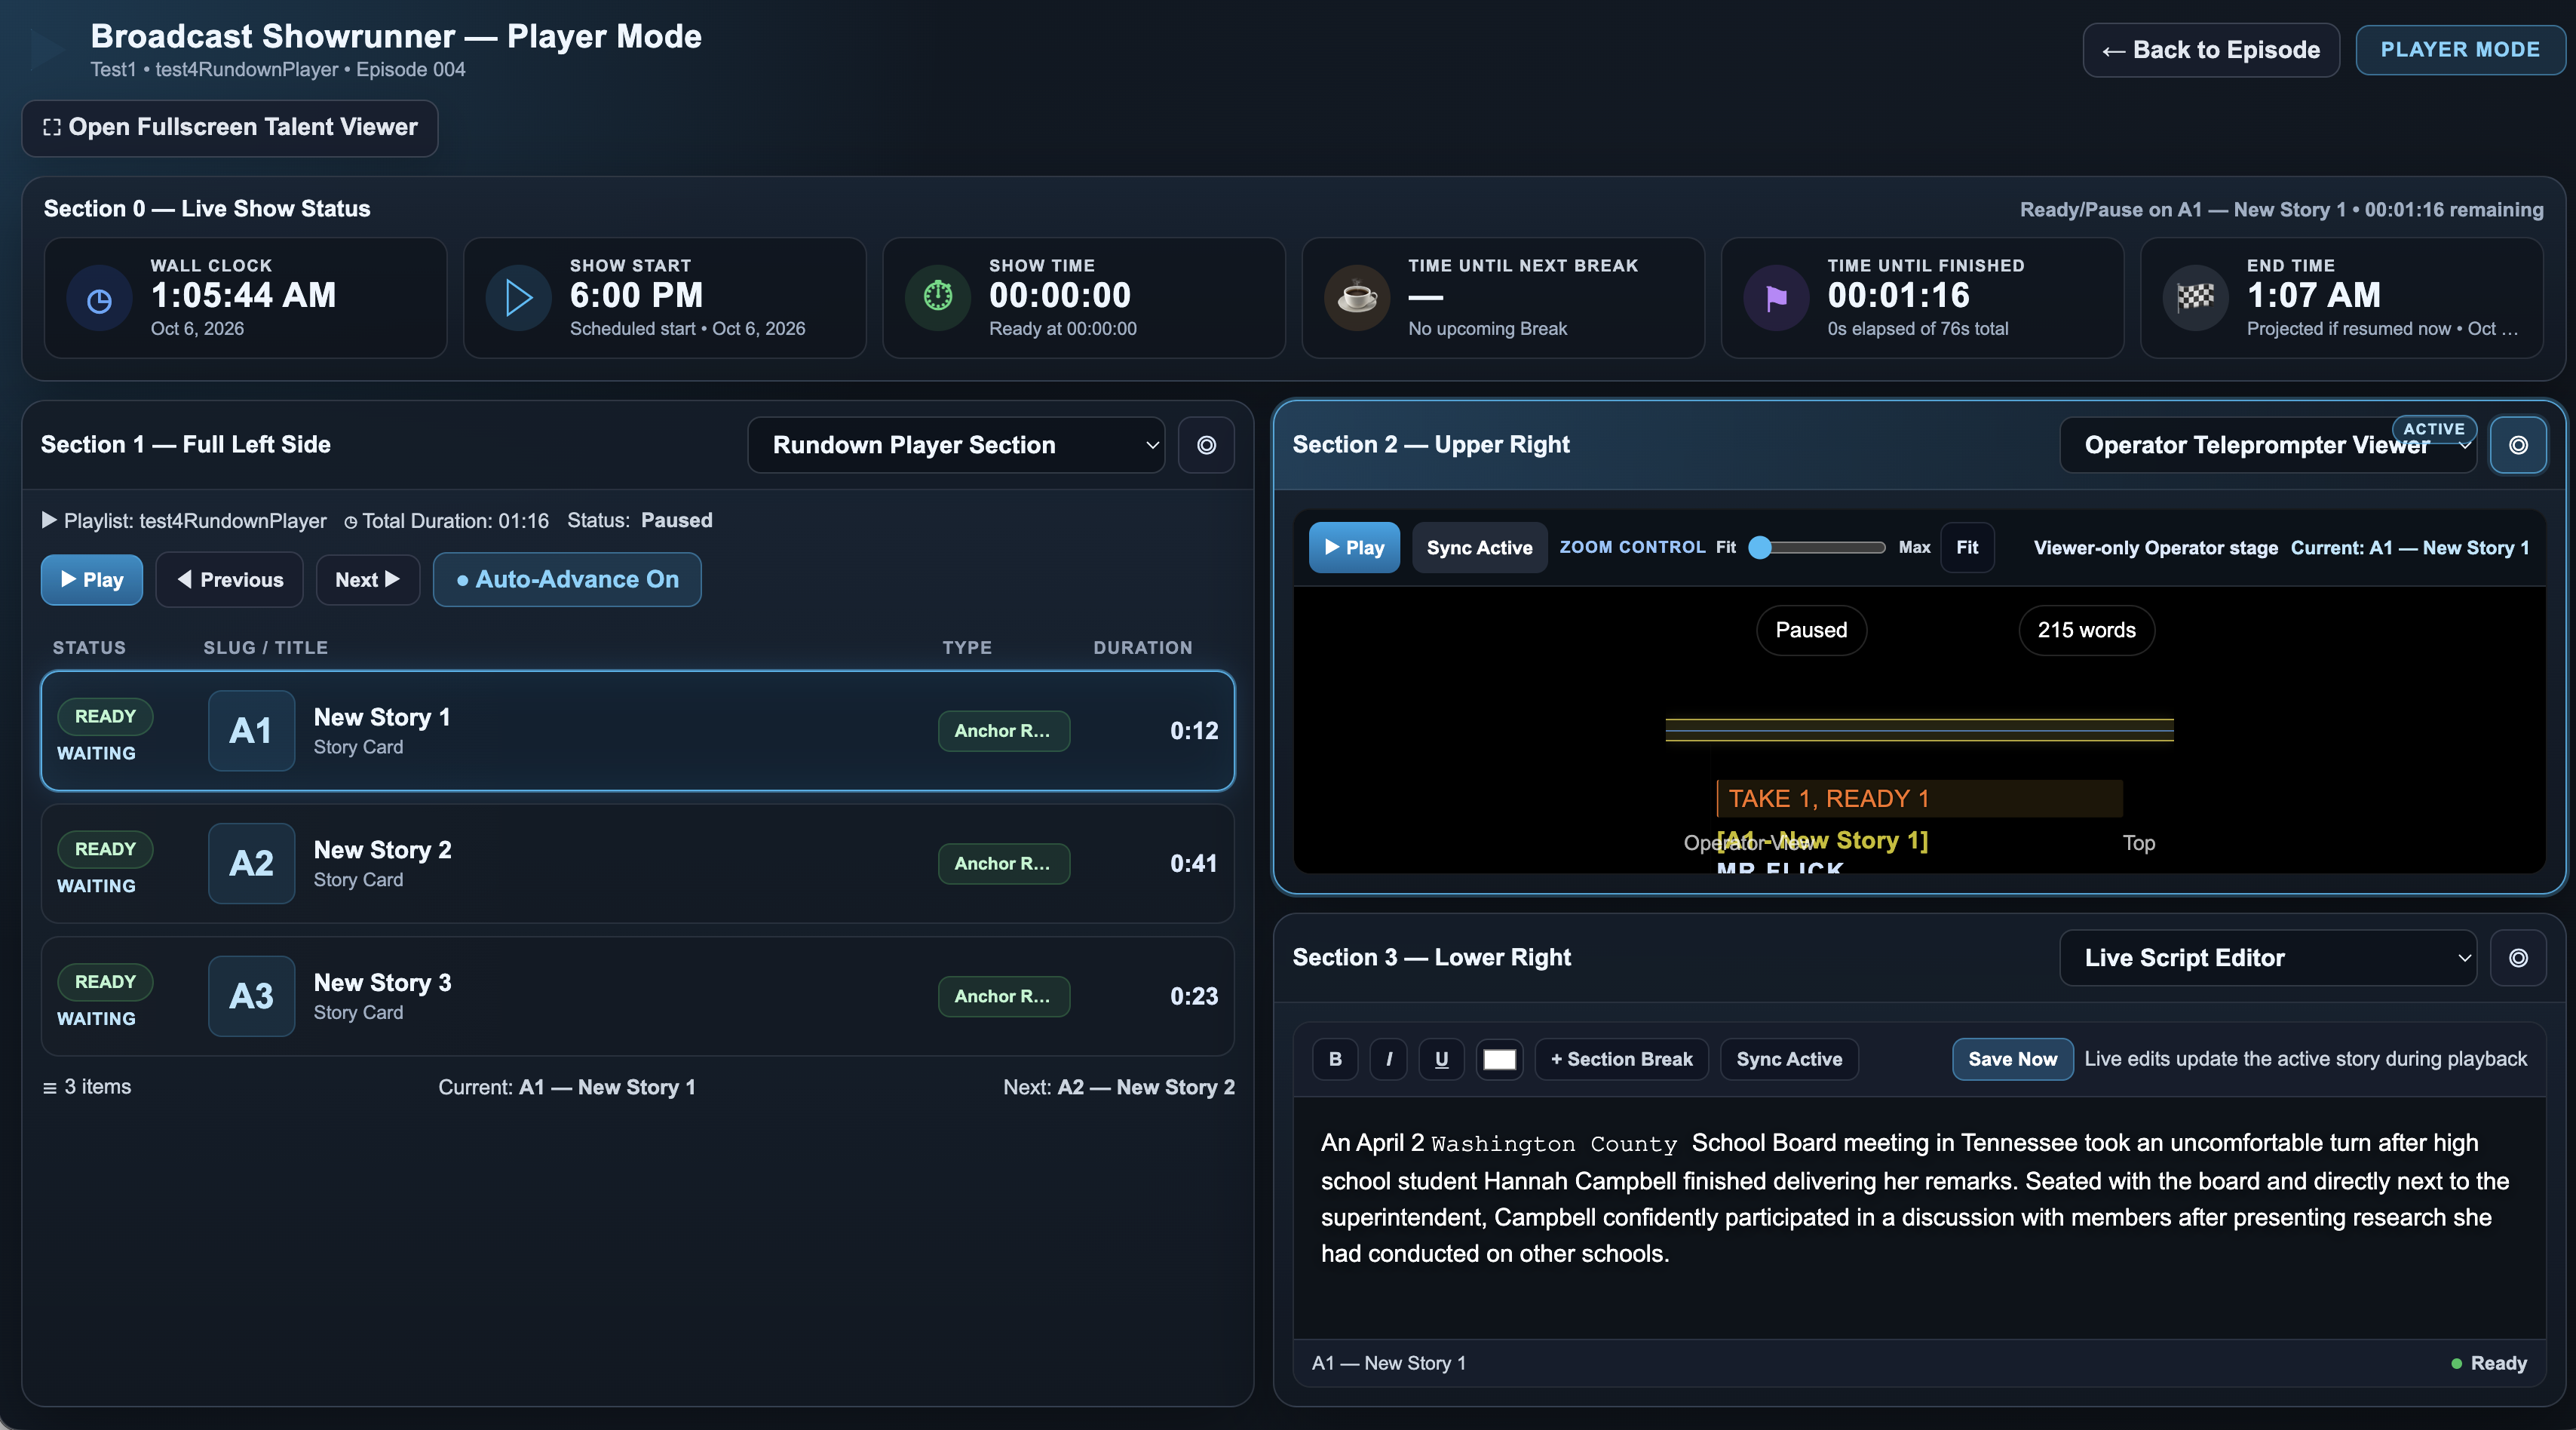Click the wall clock icon
Image resolution: width=2576 pixels, height=1430 pixels.
point(99,299)
